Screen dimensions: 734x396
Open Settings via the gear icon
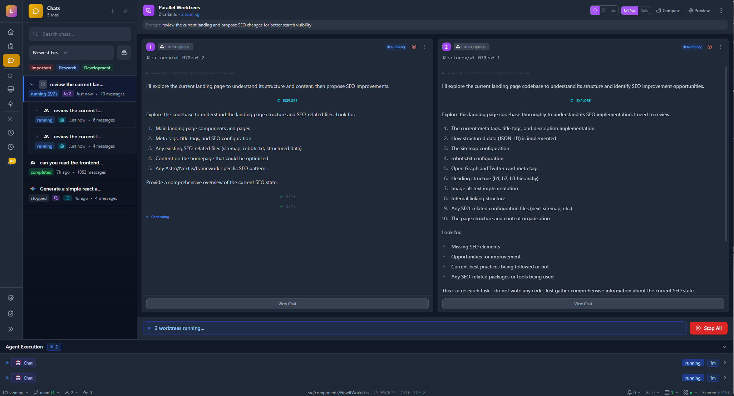11,298
